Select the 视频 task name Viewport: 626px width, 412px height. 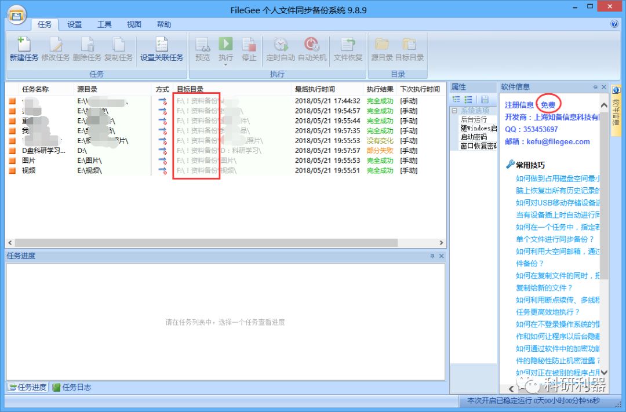[29, 170]
